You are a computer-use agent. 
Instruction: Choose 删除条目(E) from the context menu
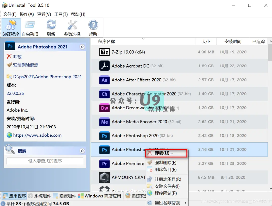167,170
